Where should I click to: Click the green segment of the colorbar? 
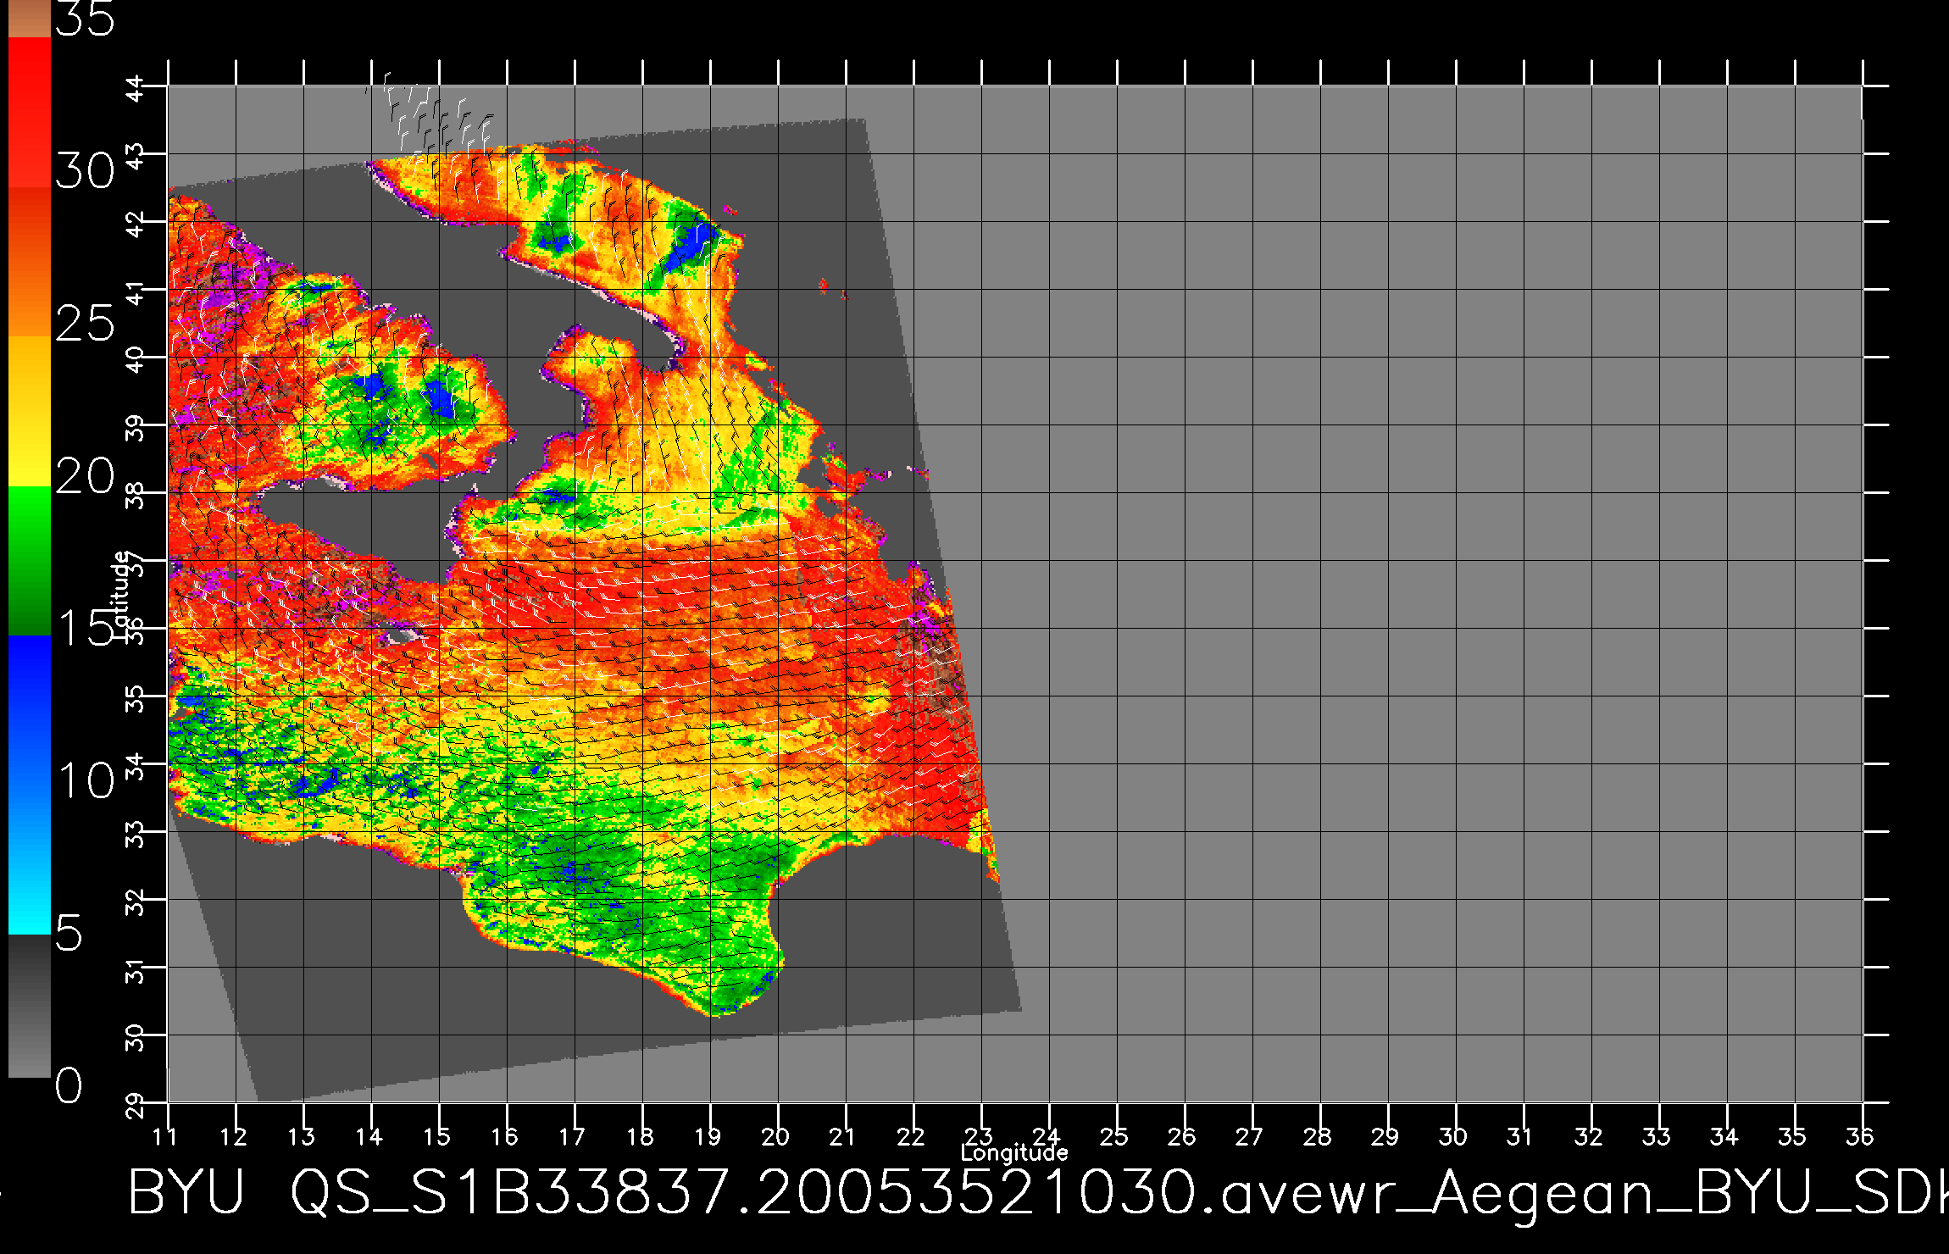click(30, 561)
